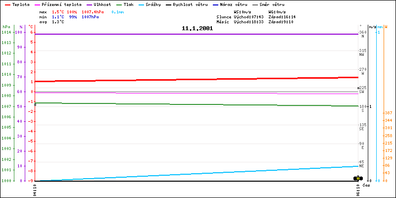Click the NW wind direction axis label
The width and height of the screenshot is (396, 198).
362,54
